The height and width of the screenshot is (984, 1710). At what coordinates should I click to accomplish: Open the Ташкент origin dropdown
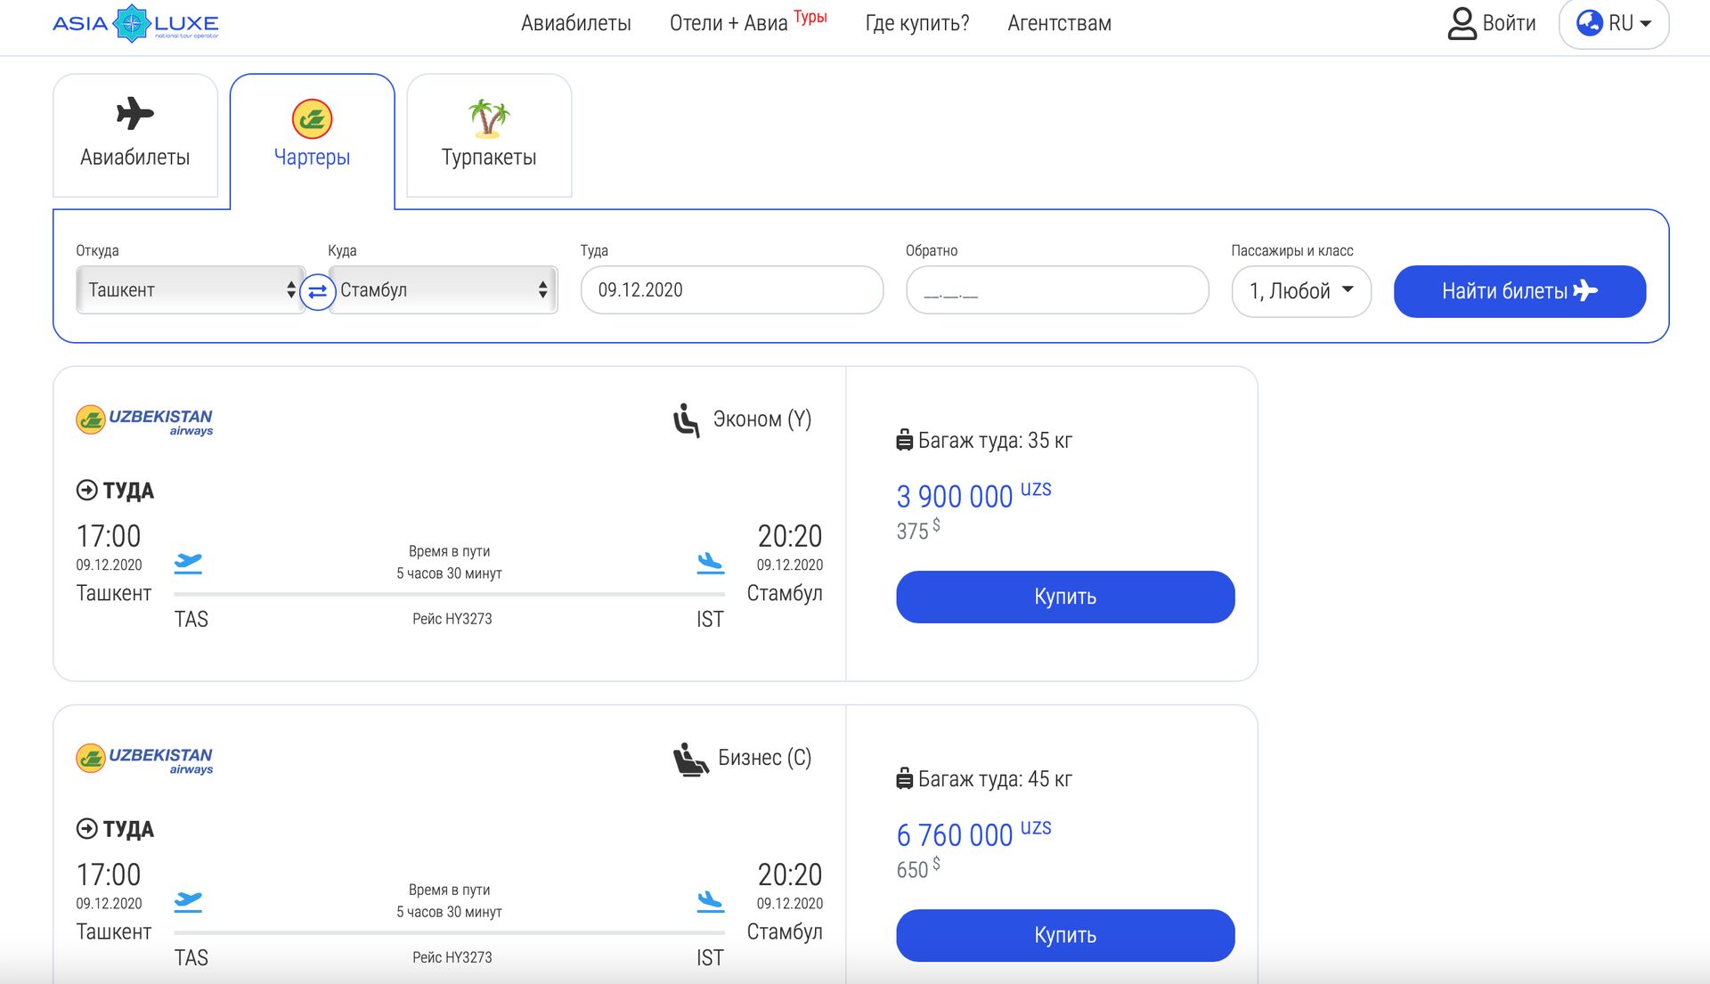click(x=191, y=290)
